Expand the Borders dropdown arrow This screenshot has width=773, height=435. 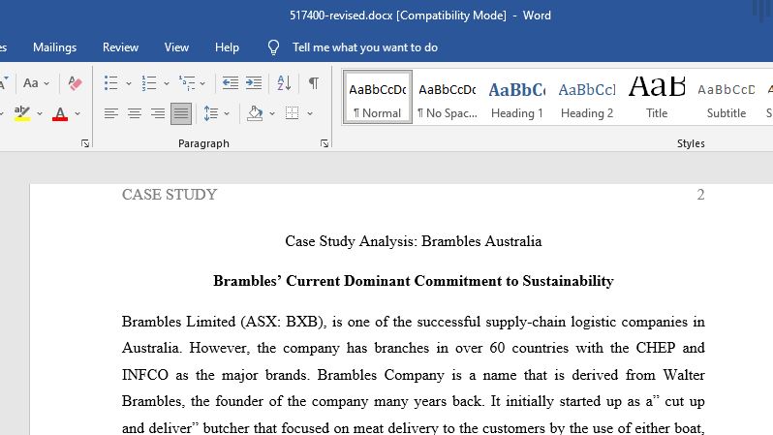pos(310,114)
